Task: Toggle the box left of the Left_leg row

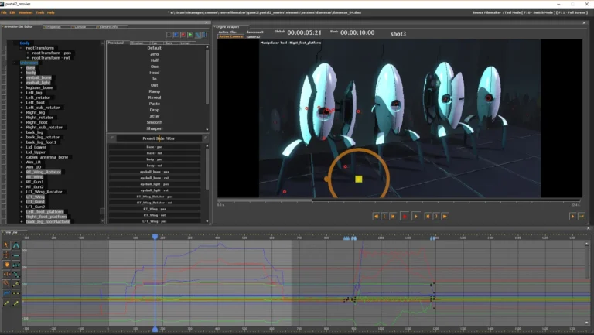Action: [x=4, y=93]
